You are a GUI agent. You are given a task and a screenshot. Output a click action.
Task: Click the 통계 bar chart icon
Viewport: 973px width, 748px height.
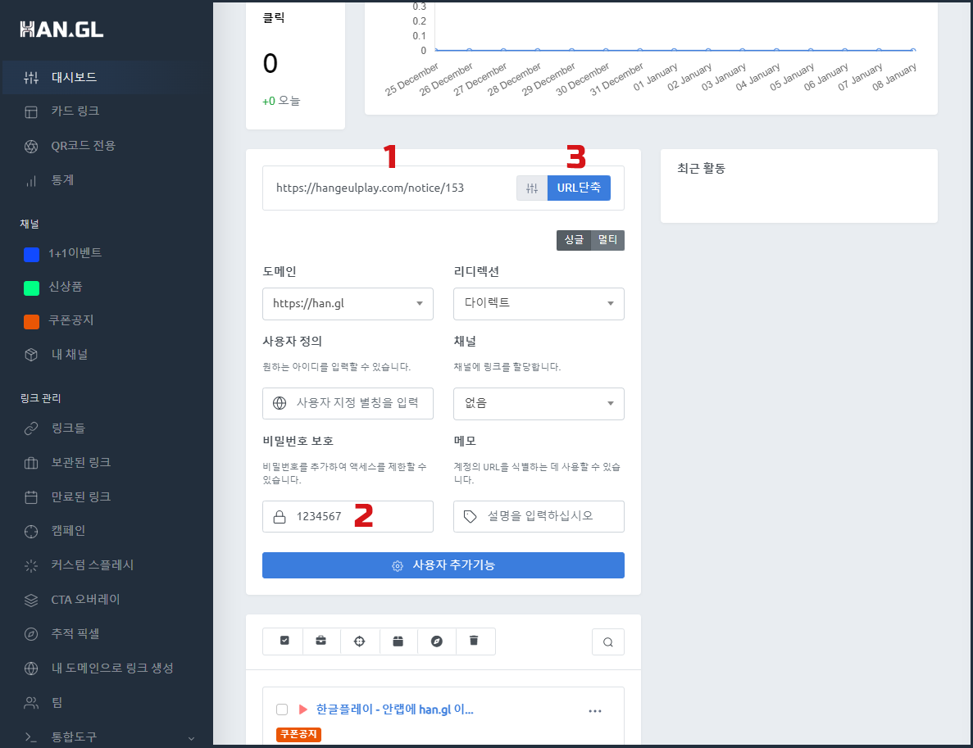click(x=31, y=181)
